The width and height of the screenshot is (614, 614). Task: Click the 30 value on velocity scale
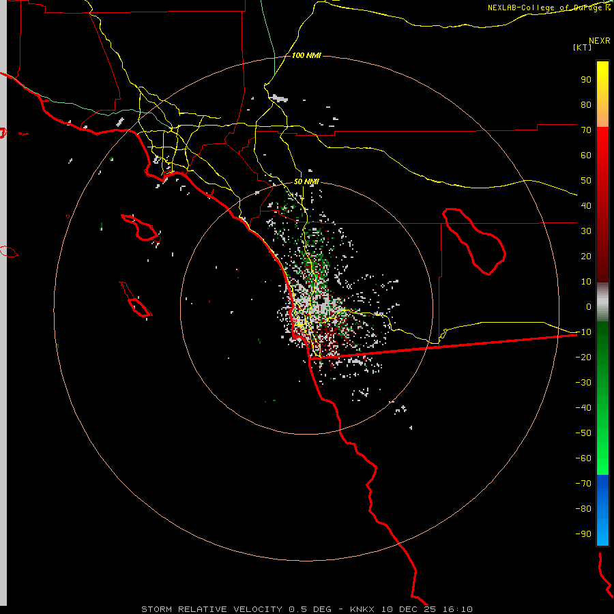coord(586,231)
